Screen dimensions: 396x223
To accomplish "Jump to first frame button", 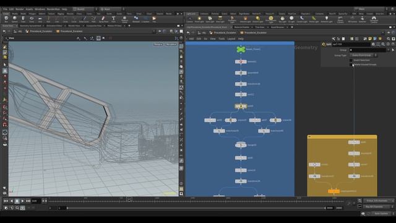I will coord(6,201).
